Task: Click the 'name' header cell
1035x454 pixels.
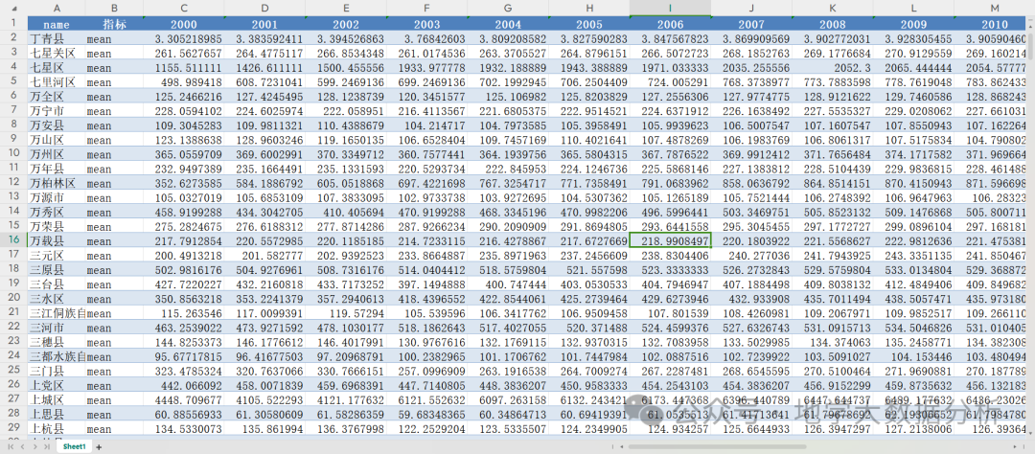Action: tap(57, 24)
